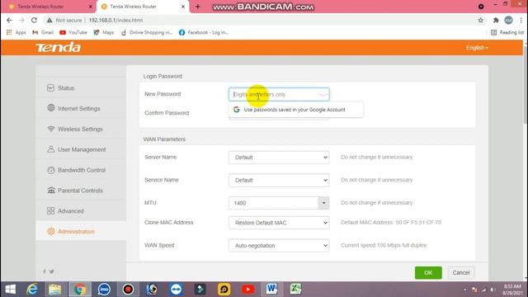The width and height of the screenshot is (528, 297).
Task: Open the imo taskbar icon
Action: pyautogui.click(x=104, y=290)
